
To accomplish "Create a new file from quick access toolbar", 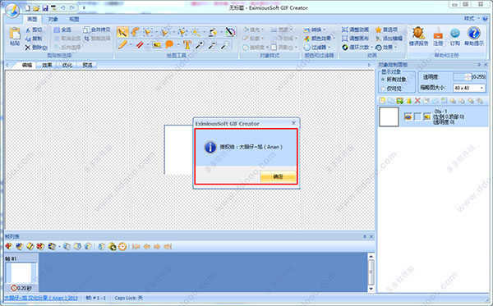I will 28,8.
